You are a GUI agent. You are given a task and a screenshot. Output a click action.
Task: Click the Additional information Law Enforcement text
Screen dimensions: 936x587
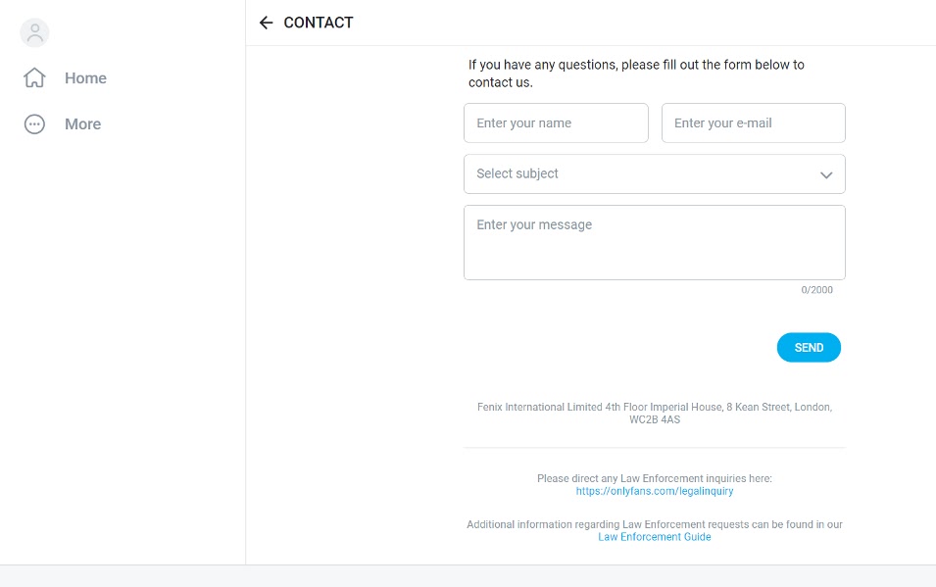pos(655,524)
